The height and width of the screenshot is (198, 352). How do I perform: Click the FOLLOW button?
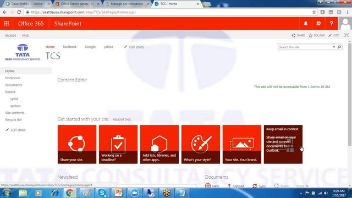click(317, 35)
